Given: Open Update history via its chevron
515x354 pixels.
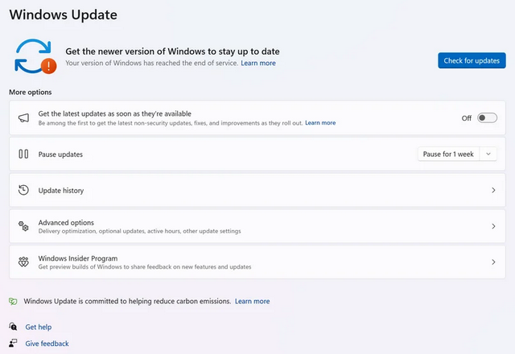Looking at the screenshot, I should coord(493,190).
